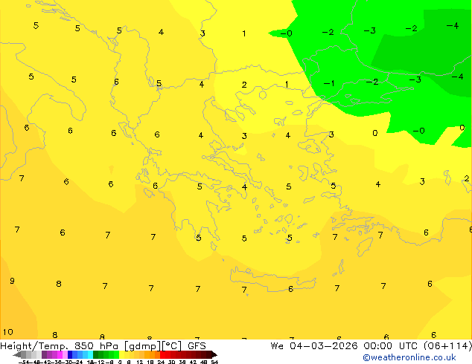
Task: Click the '(06+114)' forecast run label
Action: [447, 346]
